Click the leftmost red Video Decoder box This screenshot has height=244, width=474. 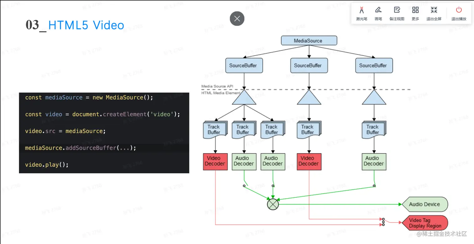pyautogui.click(x=215, y=161)
